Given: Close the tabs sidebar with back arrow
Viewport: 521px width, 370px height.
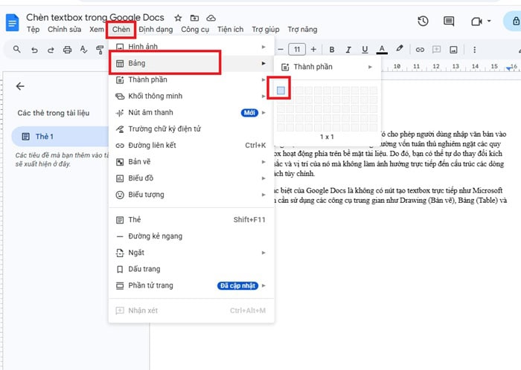Looking at the screenshot, I should (x=20, y=86).
